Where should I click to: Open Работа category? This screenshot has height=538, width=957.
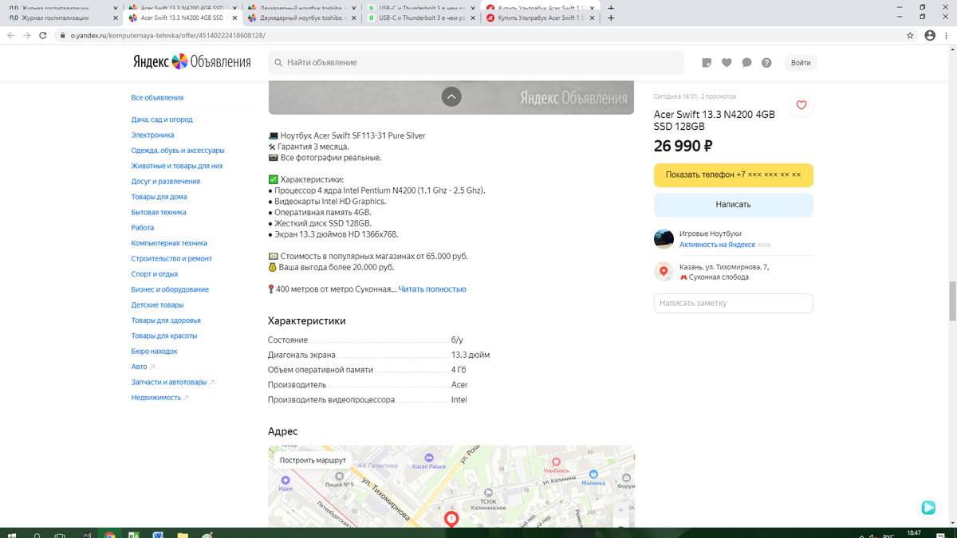[143, 227]
